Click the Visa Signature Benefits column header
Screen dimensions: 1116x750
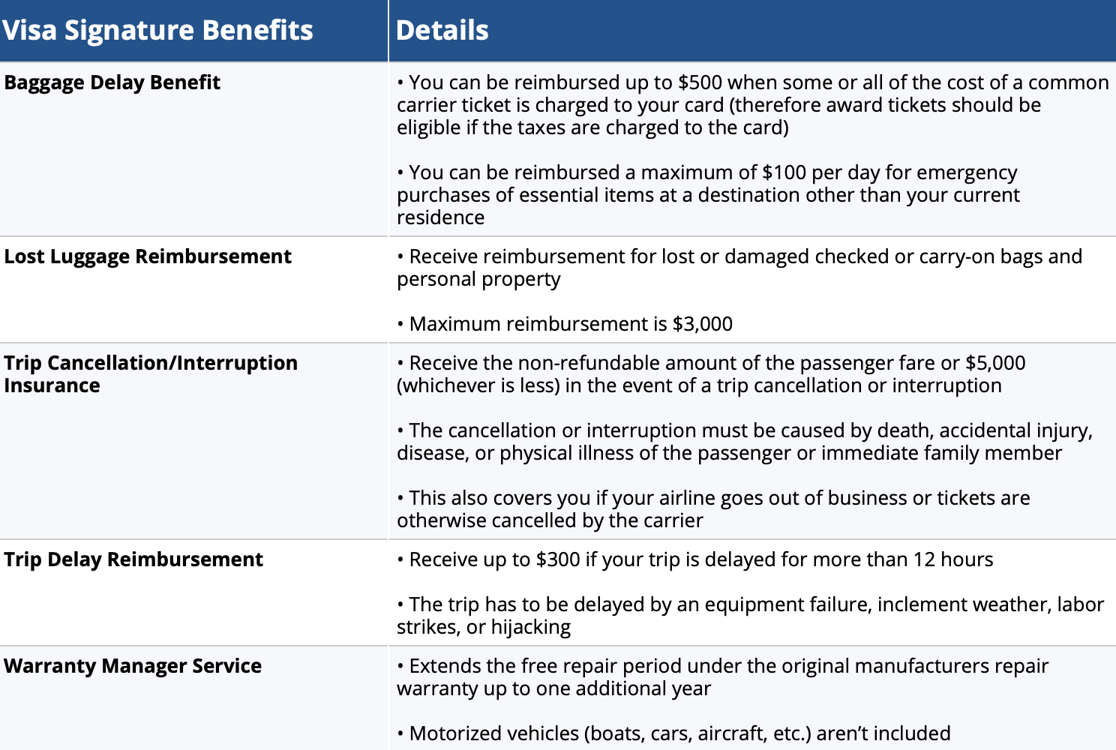point(157,31)
